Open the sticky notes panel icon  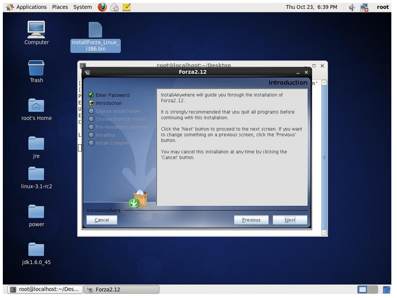[x=127, y=7]
